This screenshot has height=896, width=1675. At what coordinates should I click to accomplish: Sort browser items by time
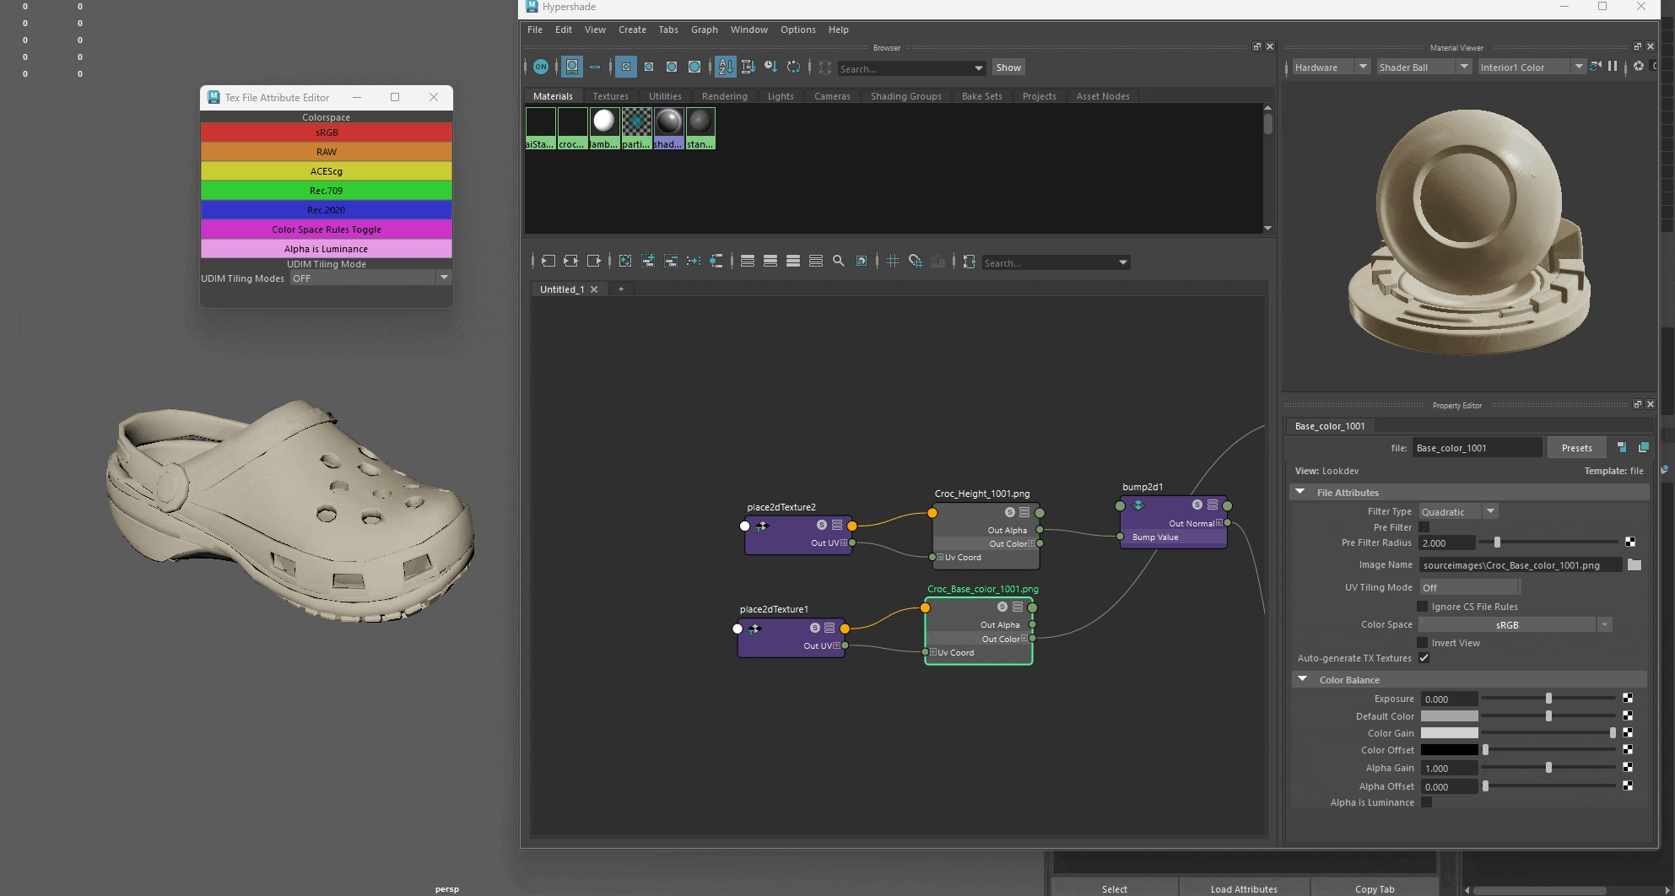770,67
